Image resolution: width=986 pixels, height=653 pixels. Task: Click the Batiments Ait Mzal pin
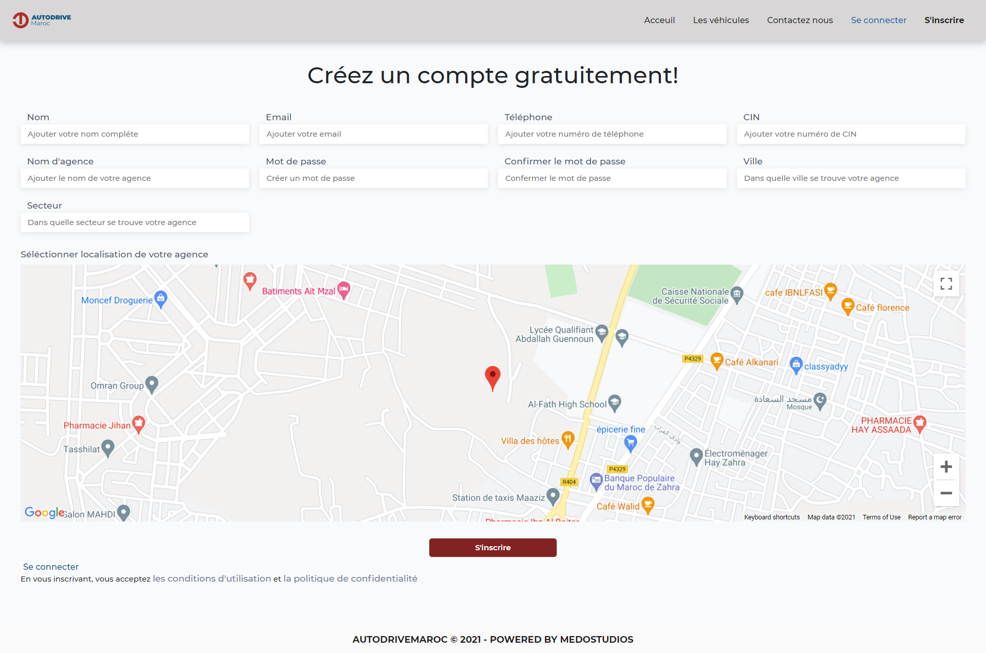pos(344,290)
